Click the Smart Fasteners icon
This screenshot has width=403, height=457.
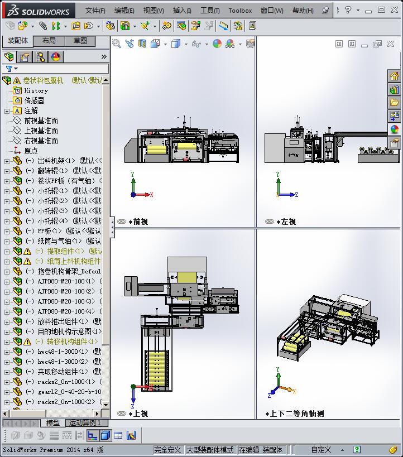coord(76,26)
